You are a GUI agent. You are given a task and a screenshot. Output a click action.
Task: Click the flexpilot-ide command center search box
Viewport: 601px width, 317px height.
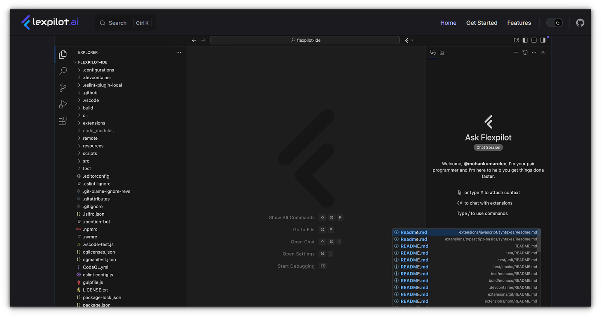[x=305, y=40]
